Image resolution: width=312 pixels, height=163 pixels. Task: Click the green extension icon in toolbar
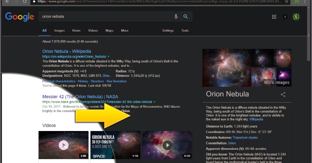[297, 2]
